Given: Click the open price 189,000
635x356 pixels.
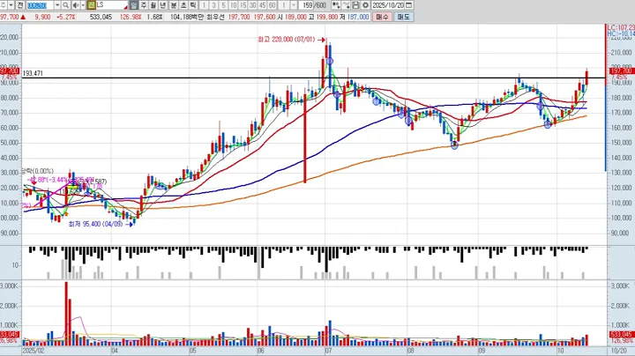Looking at the screenshot, I should click(x=295, y=17).
